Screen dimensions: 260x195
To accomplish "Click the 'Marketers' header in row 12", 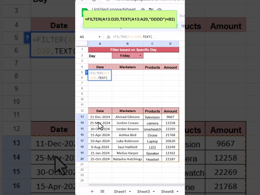I will (x=128, y=111).
